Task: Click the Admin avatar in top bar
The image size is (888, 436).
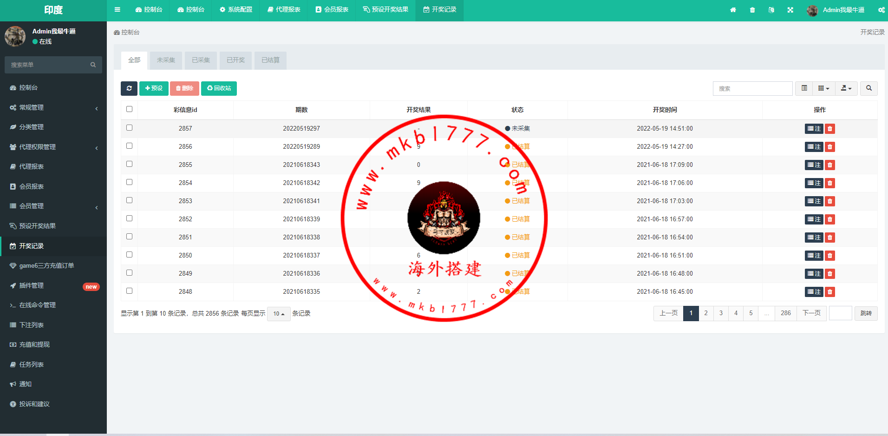Action: 812,10
